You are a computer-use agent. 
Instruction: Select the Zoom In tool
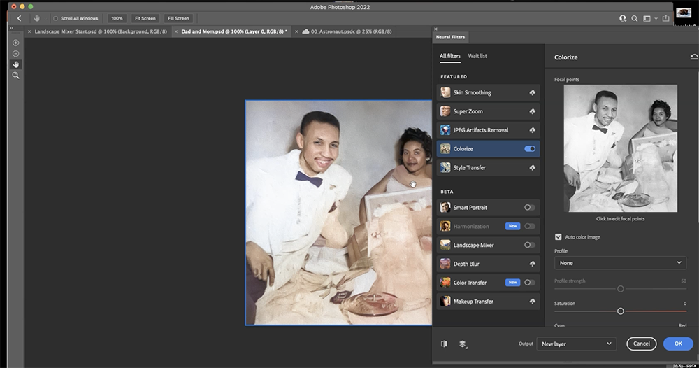[15, 43]
